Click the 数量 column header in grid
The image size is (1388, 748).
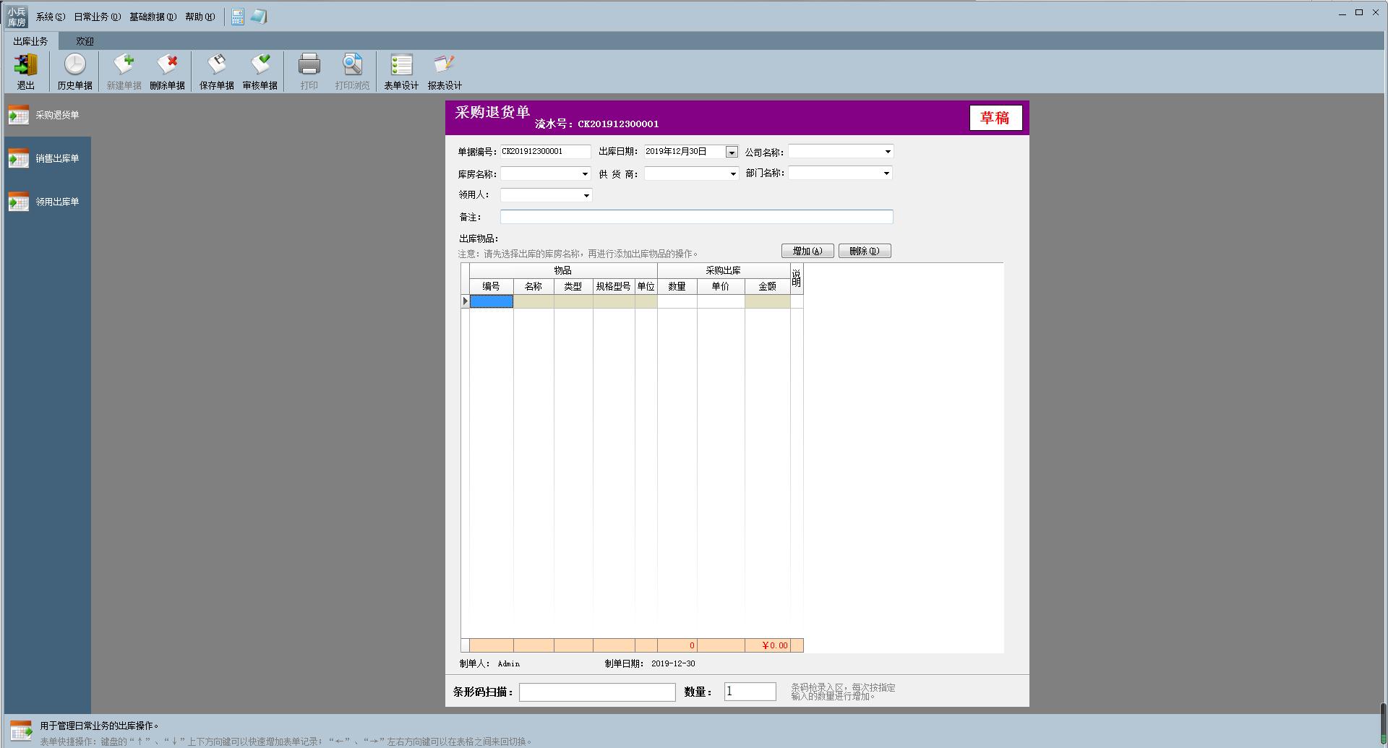(677, 286)
